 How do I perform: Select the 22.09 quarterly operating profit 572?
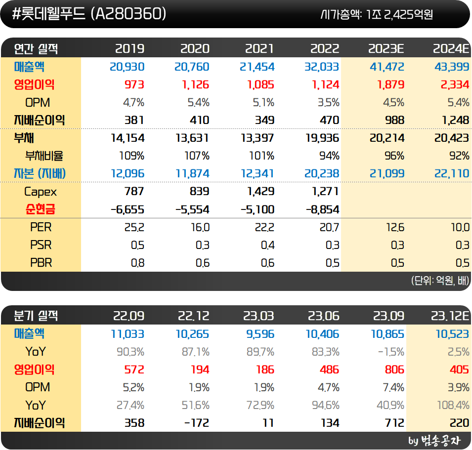[134, 369]
